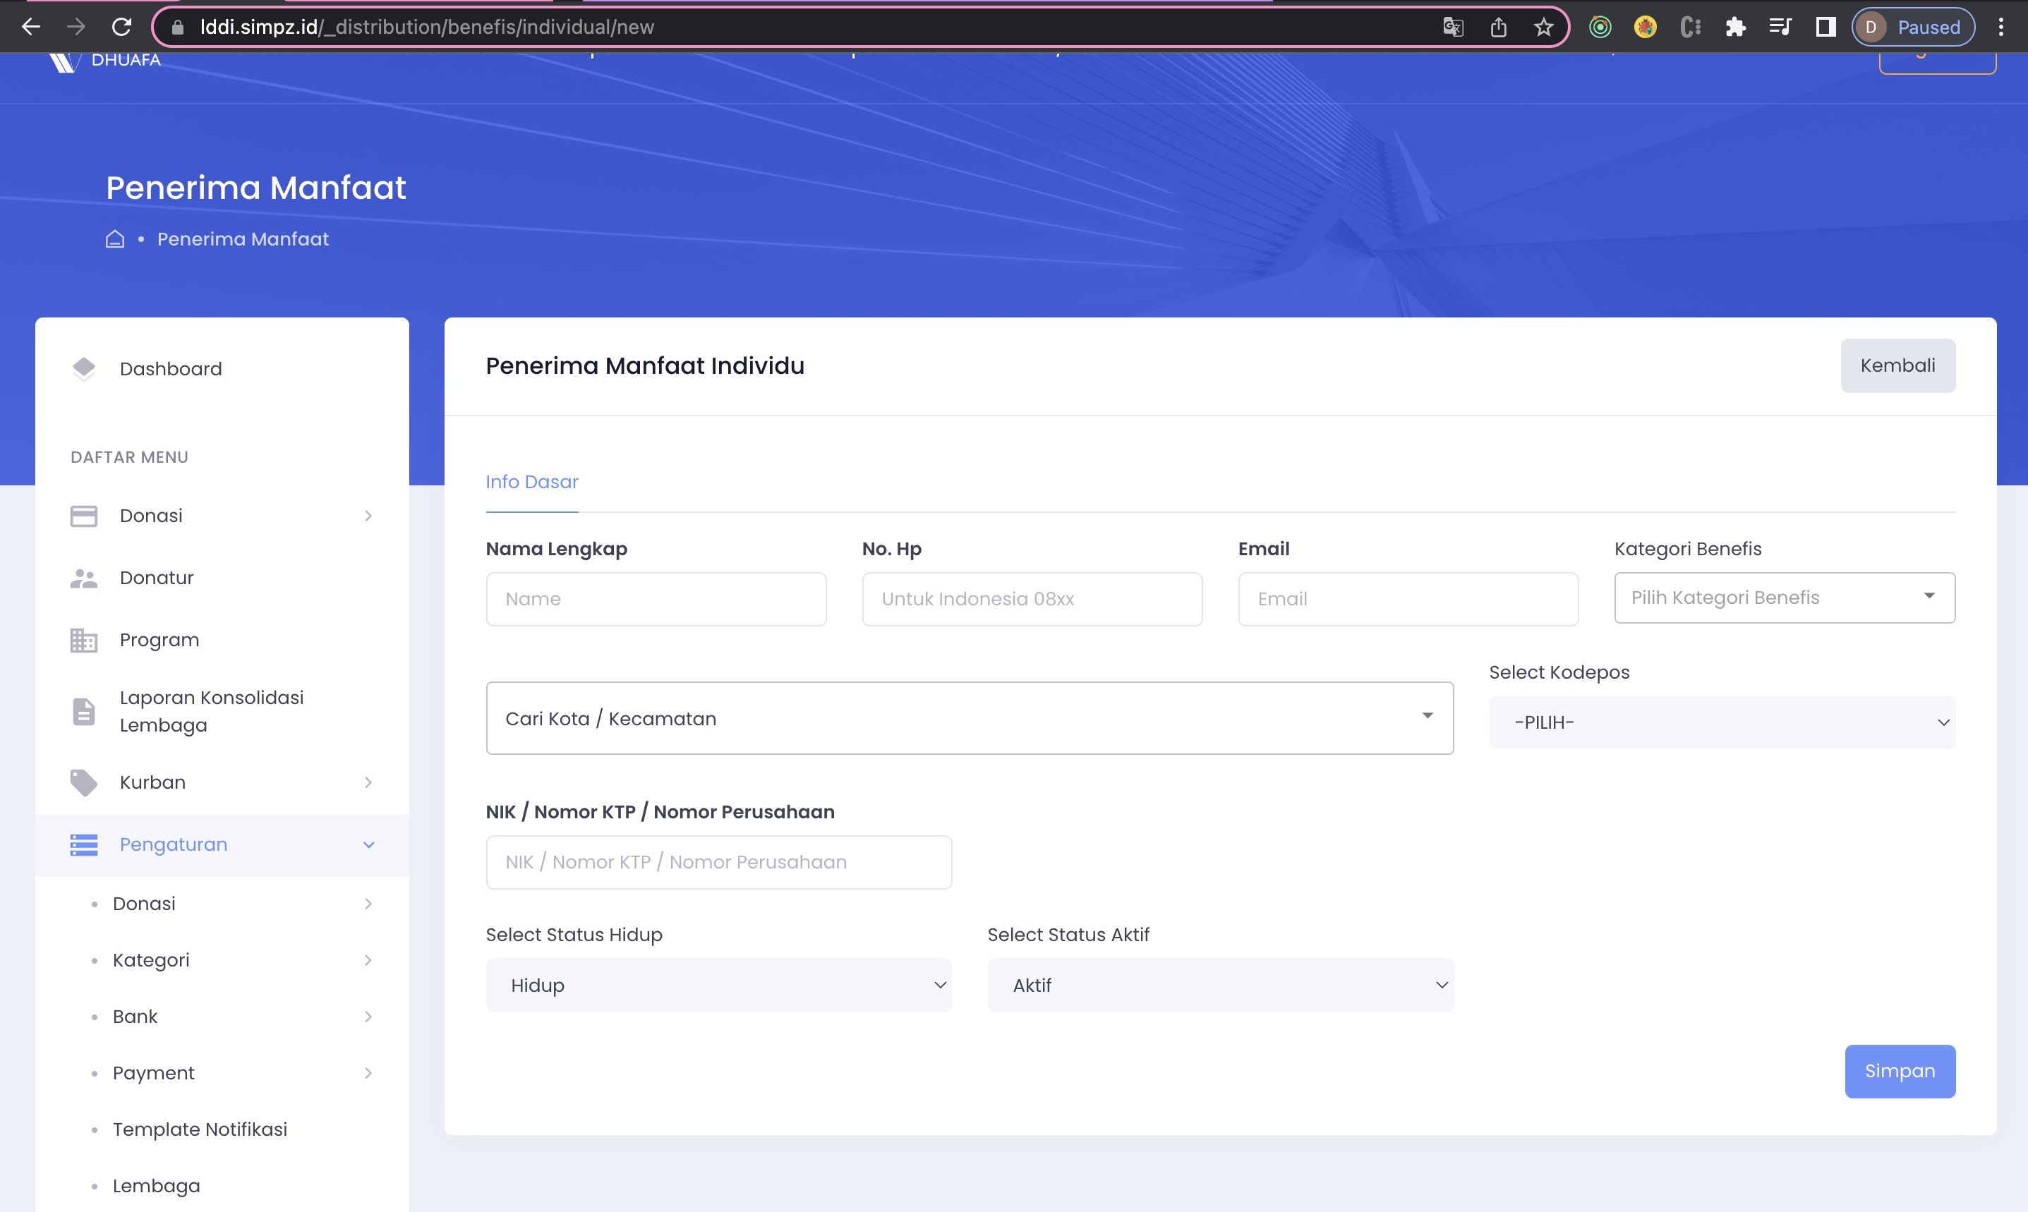Viewport: 2028px width, 1212px height.
Task: Open Select Kodepos -PILIH- dropdown
Action: [1721, 723]
